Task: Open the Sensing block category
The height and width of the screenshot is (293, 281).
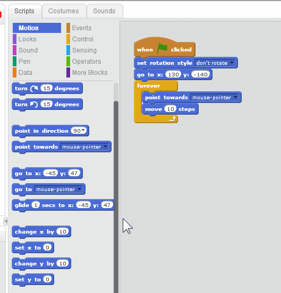Action: click(84, 50)
